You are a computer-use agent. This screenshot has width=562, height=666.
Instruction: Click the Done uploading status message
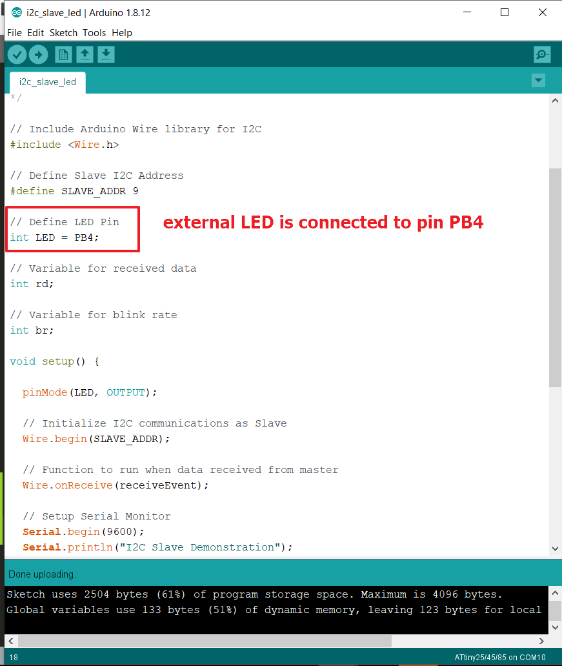42,574
